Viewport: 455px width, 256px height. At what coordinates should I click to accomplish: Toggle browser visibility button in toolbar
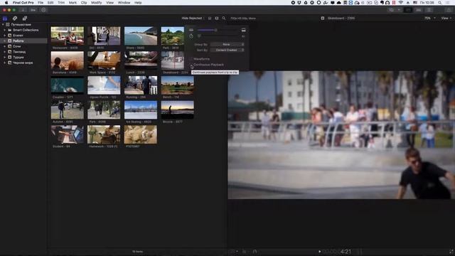pos(408,10)
